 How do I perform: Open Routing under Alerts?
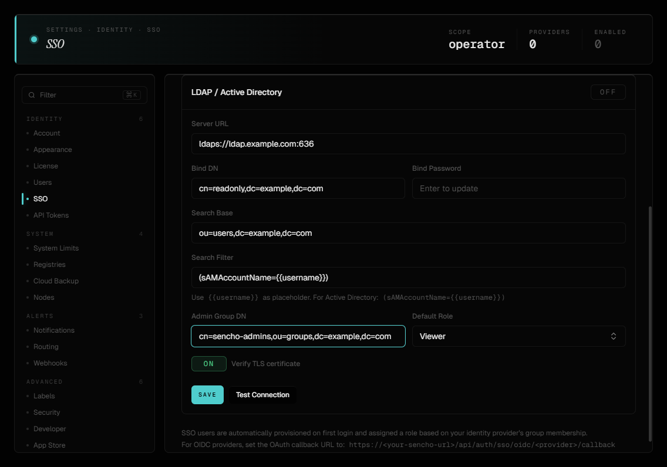pos(46,347)
